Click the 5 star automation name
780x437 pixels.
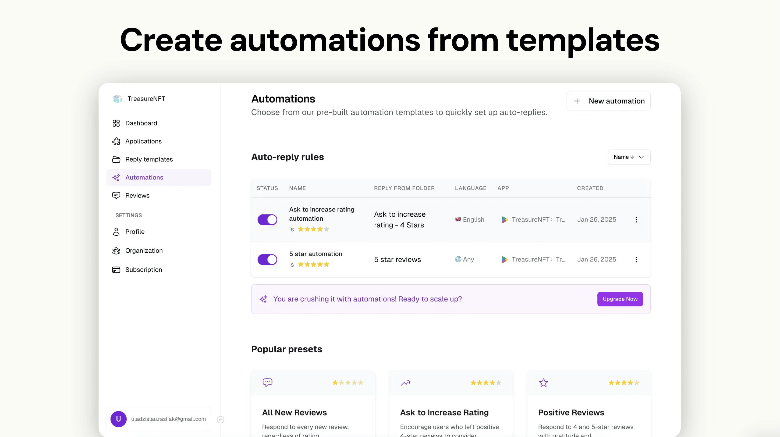(x=315, y=254)
